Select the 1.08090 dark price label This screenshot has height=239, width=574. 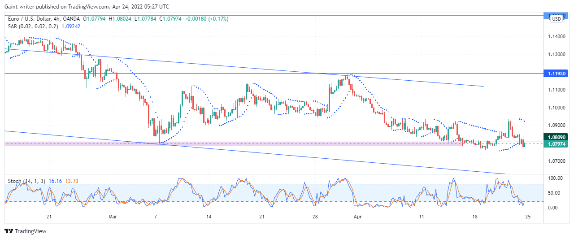click(x=555, y=137)
